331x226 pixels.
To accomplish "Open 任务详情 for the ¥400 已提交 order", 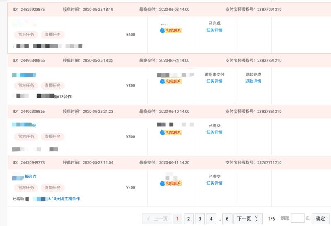I will tap(214, 183).
